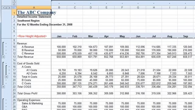Screen dimensions: 195x110
Task: Select row 1 header
Action: click(14, 12)
